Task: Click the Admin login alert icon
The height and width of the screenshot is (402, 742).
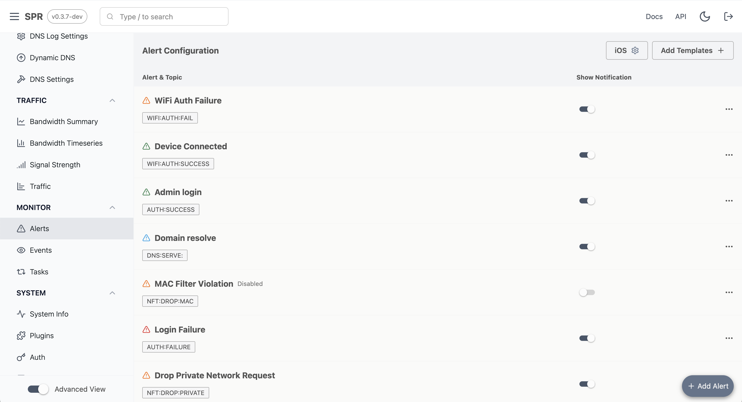Action: (x=147, y=192)
